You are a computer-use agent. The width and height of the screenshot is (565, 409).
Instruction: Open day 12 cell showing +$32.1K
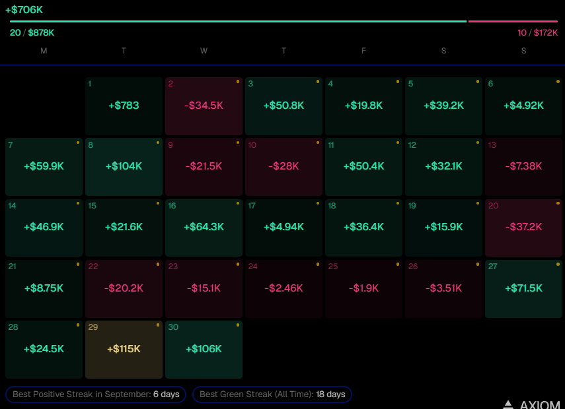click(x=443, y=167)
